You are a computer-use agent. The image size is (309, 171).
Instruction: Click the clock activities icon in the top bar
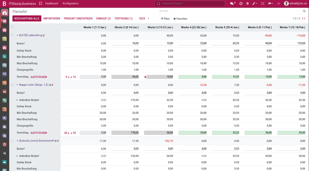coord(241,3)
